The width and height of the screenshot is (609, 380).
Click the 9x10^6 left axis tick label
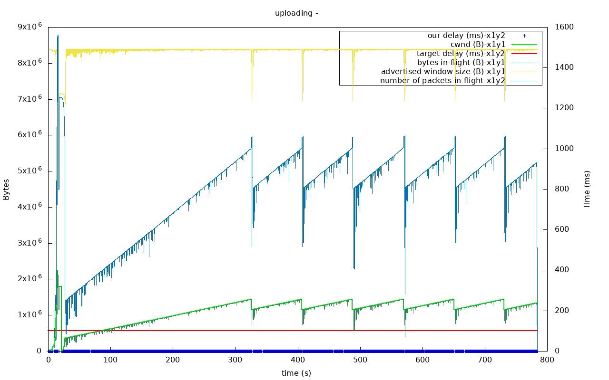[x=29, y=27]
